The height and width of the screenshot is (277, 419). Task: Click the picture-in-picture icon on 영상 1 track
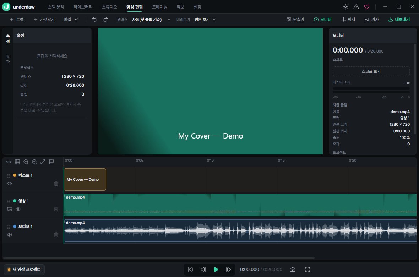tap(10, 209)
